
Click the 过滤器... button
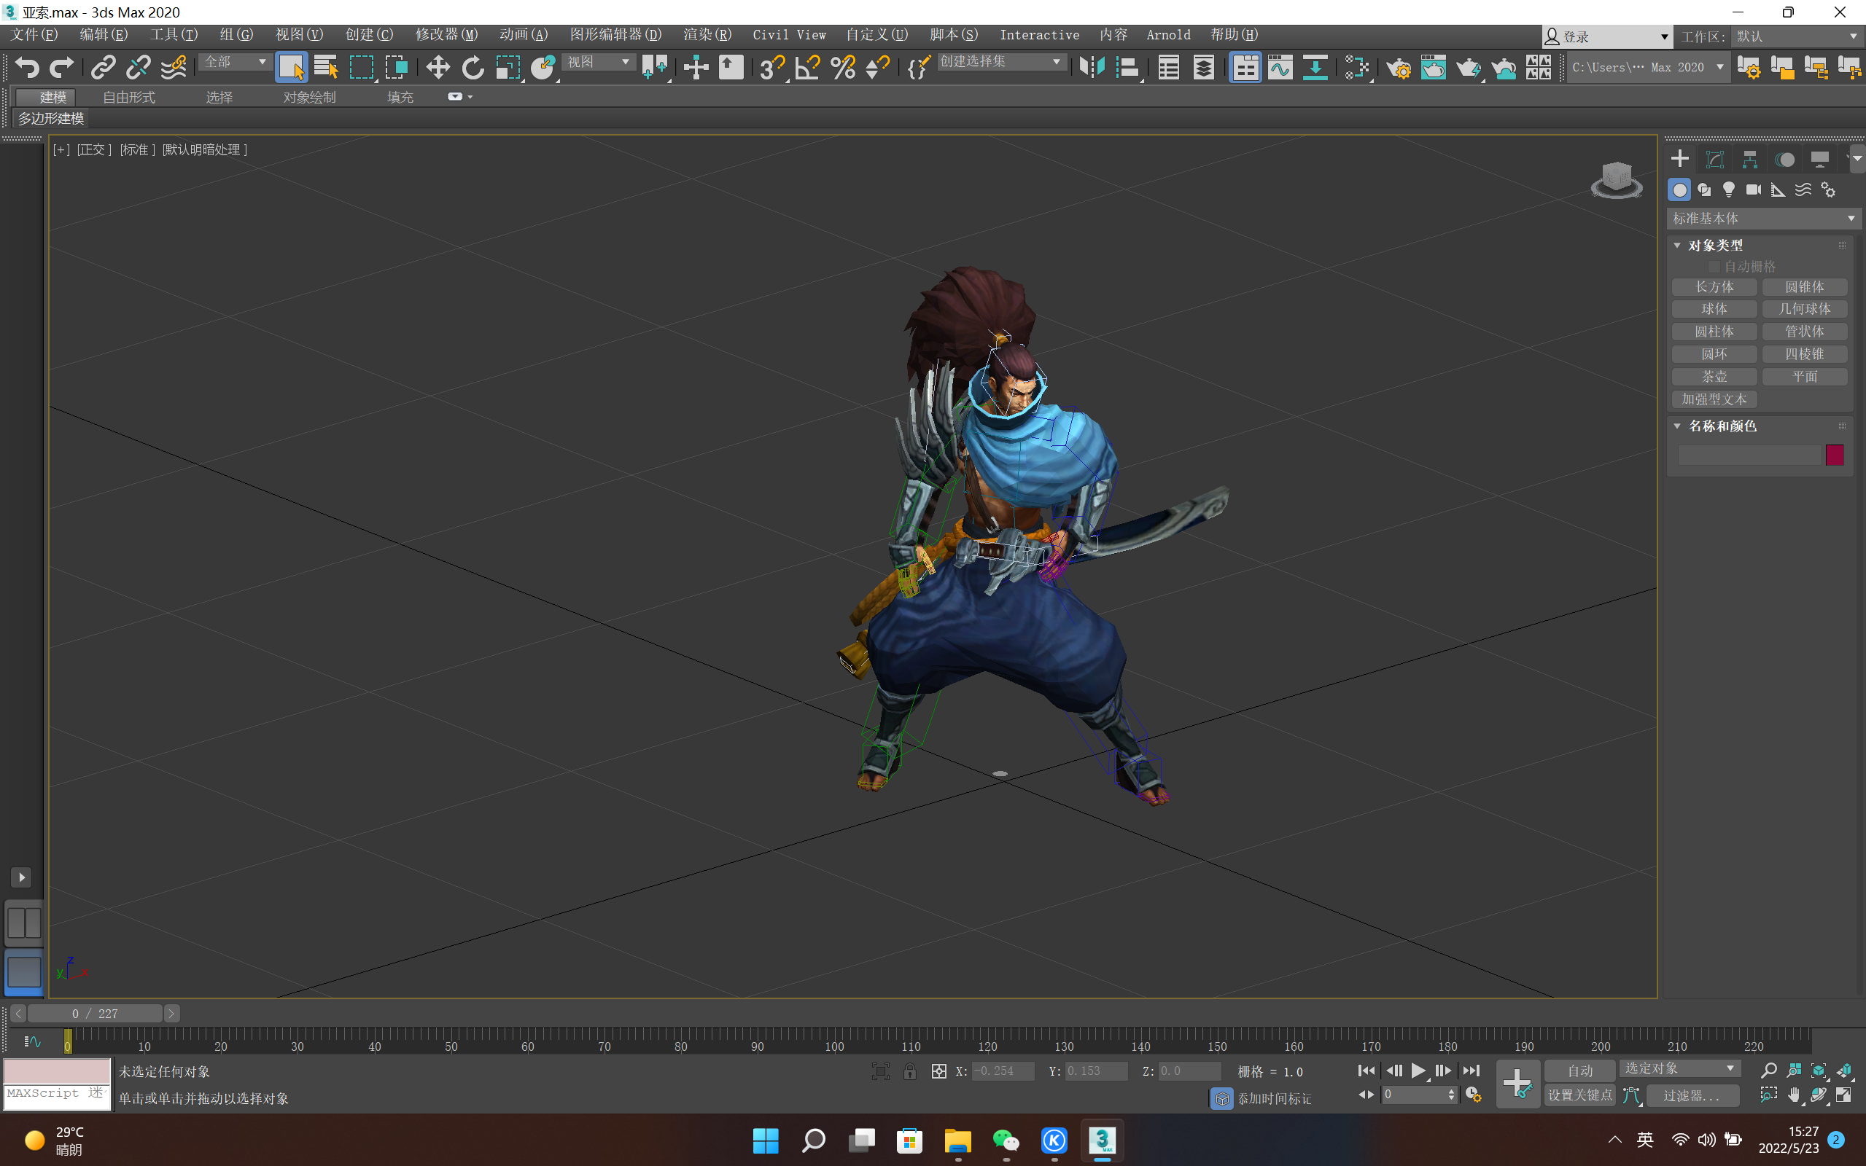click(x=1692, y=1096)
